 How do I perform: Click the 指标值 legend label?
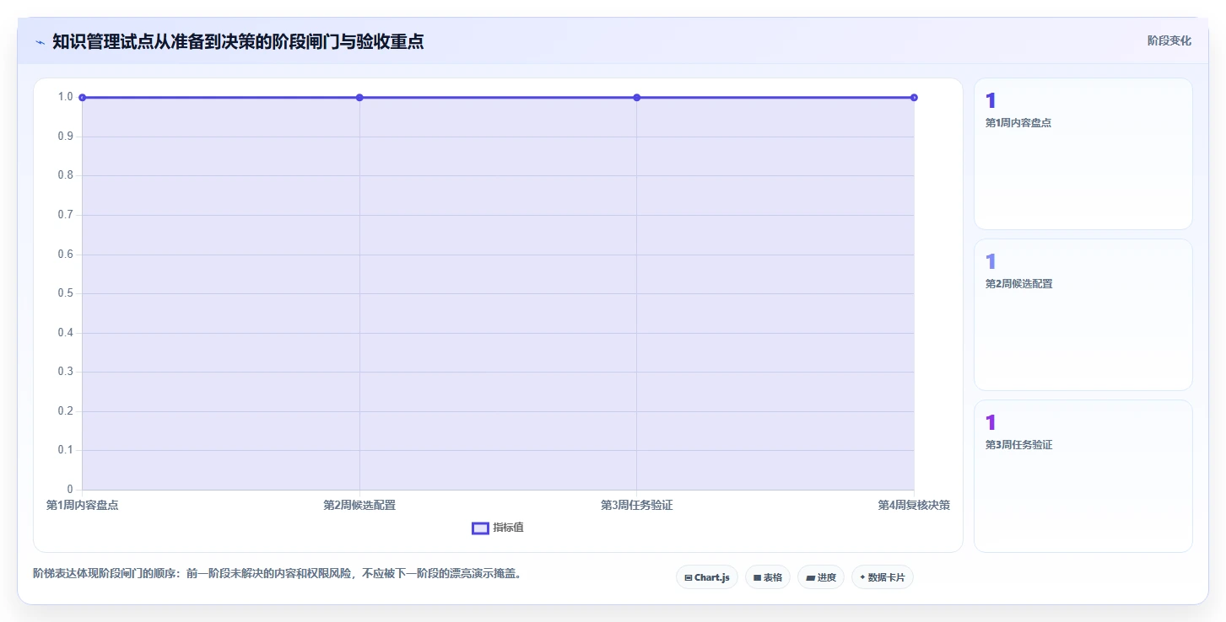(x=509, y=528)
